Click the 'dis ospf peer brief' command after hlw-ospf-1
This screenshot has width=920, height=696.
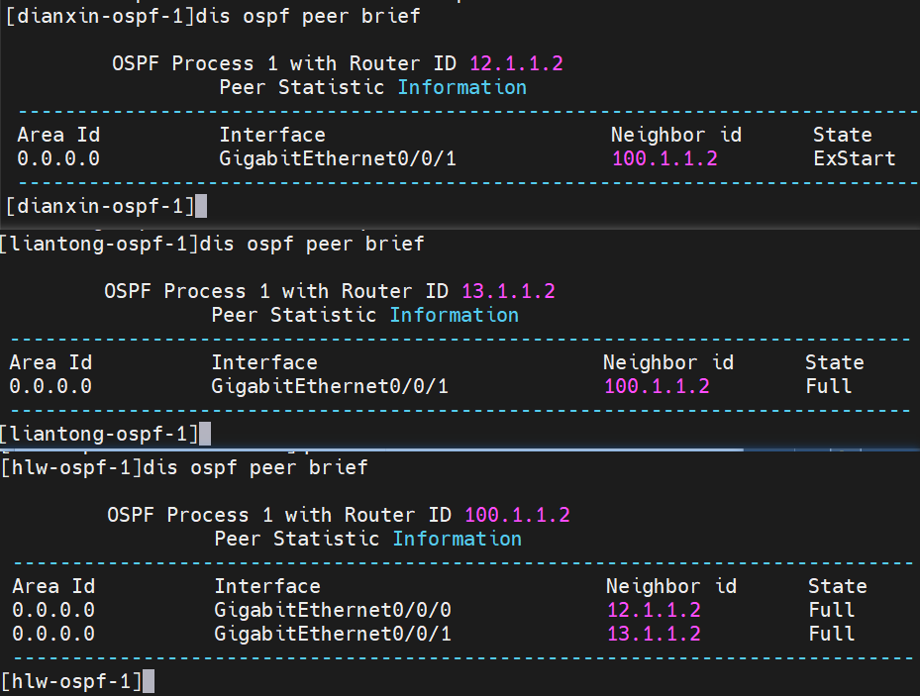pos(256,466)
